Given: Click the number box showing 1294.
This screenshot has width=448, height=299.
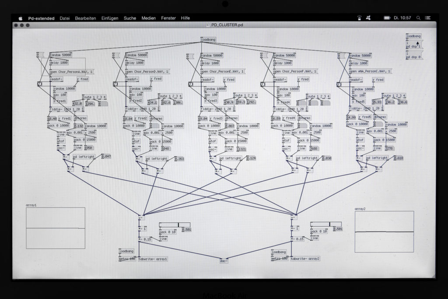Looking at the screenshot, I should coord(90,104).
